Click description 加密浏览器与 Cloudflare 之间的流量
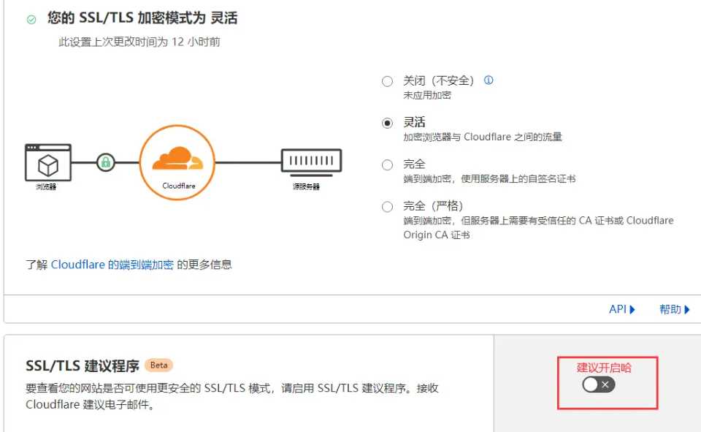 483,137
